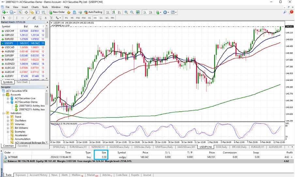The width and height of the screenshot is (295, 177).
Task: Click the Zoom In magnifier icon
Action: 126,12
